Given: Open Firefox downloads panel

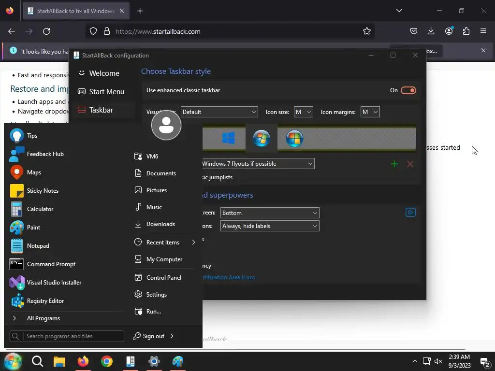Looking at the screenshot, I should point(431,31).
